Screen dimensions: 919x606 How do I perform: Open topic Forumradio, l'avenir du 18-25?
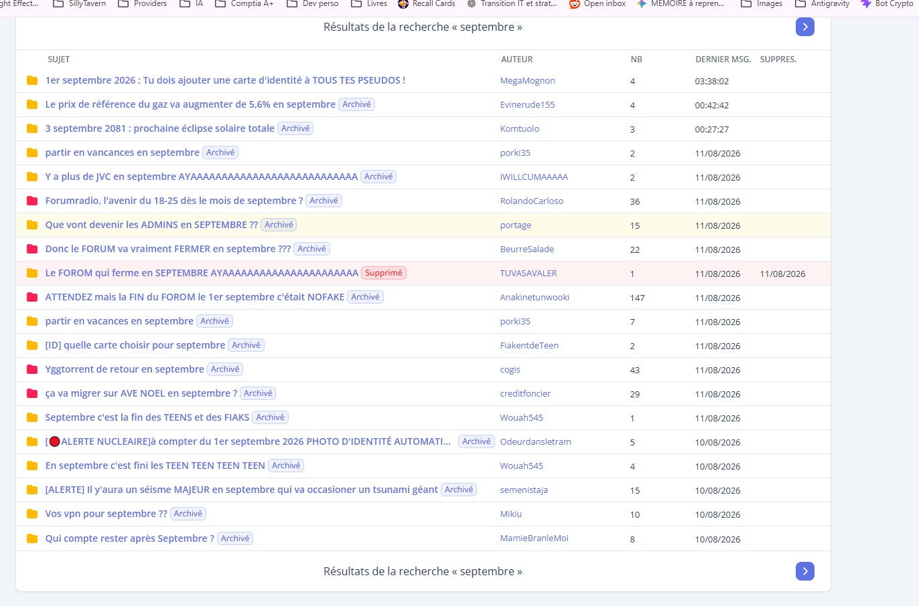pos(174,201)
